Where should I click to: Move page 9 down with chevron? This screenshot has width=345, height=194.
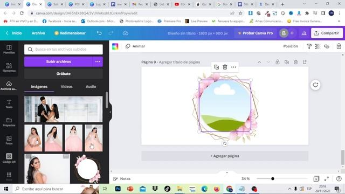point(268,63)
